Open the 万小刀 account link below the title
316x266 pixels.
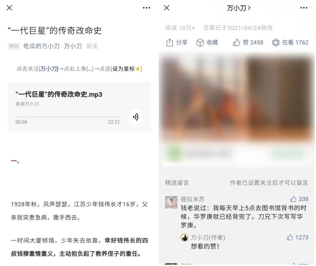pos(73,46)
